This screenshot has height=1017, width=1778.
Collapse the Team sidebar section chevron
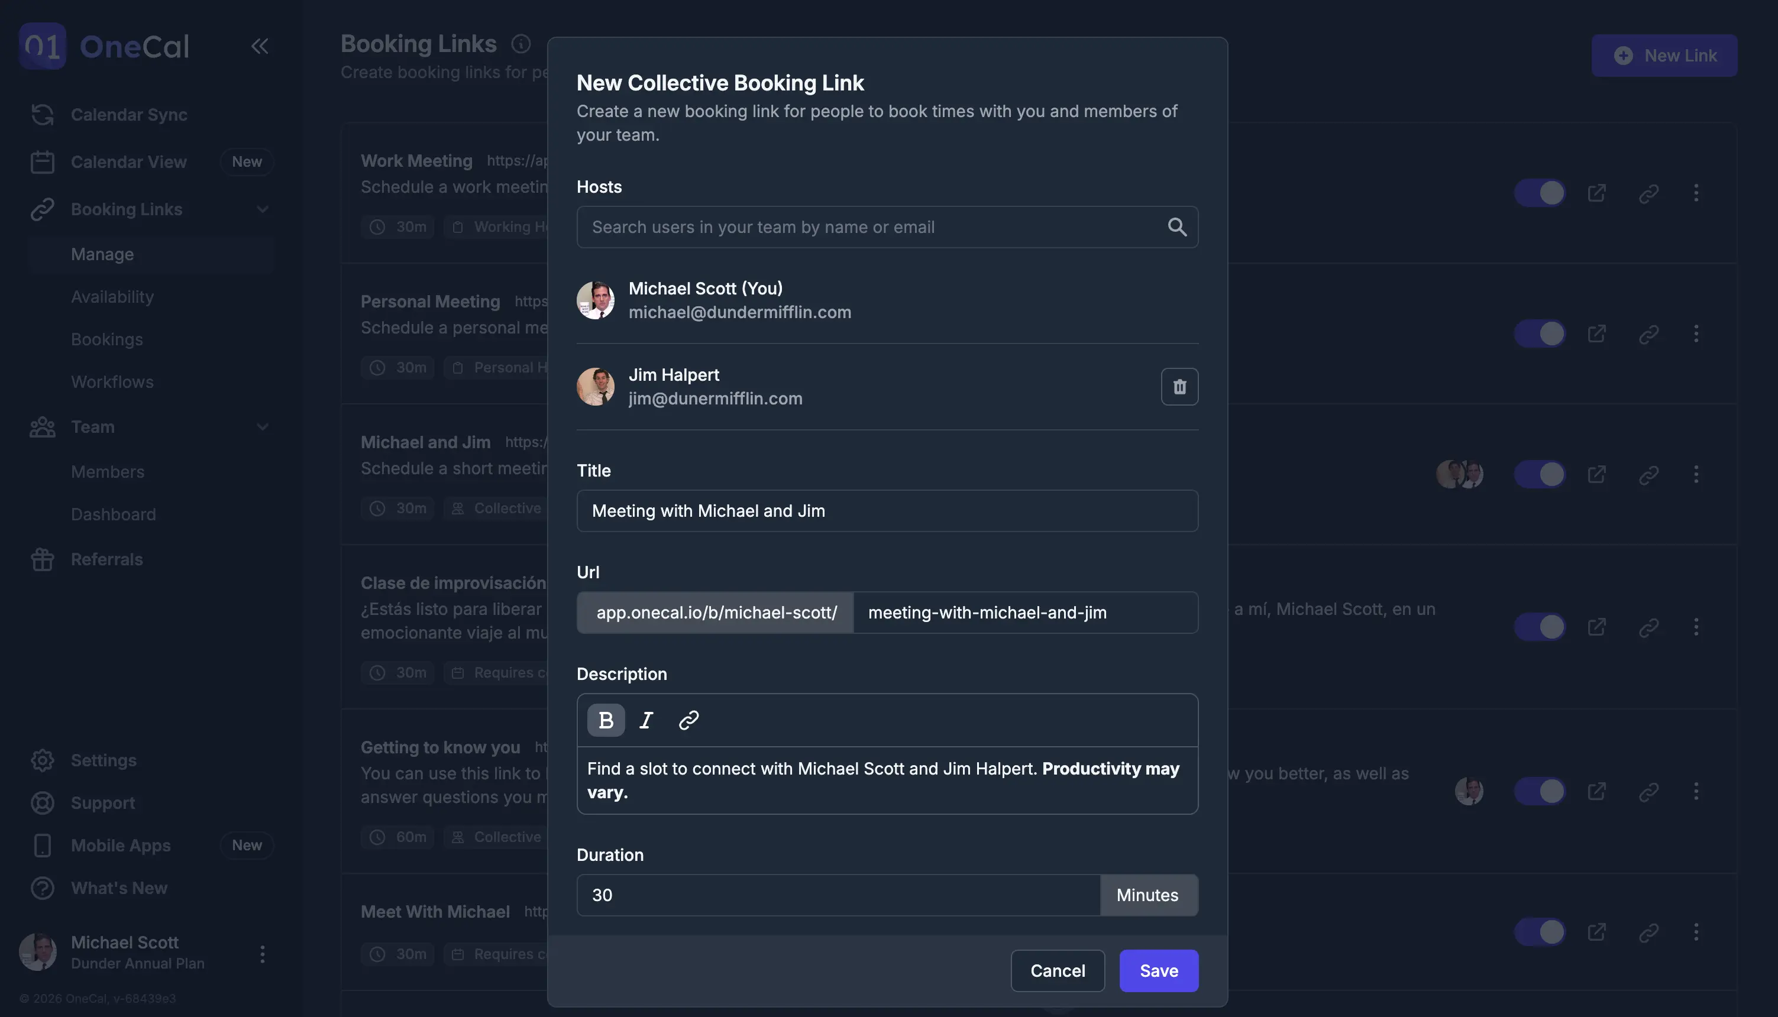click(x=263, y=427)
